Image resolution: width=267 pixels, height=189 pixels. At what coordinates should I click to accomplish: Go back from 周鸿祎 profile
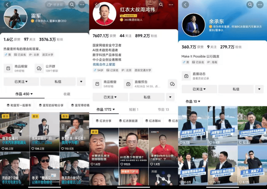96,5
